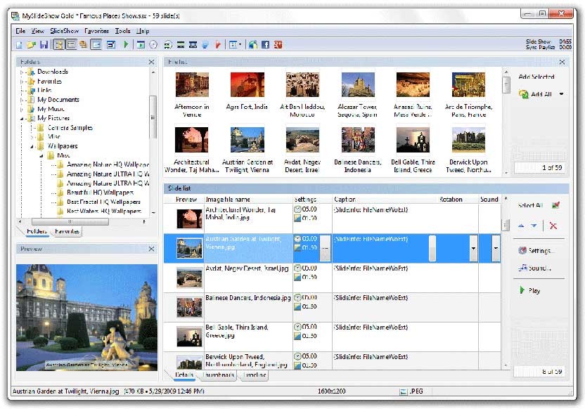Expand the My Documents folder node
Viewport: 585px width, 409px height.
(22, 100)
